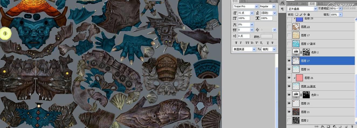357x128 pixels.
Task: Show hidden layer 图层 19
Action: [289, 27]
